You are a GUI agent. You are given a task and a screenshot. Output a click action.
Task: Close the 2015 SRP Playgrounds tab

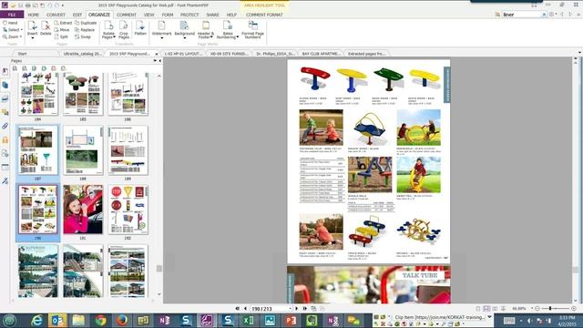157,54
